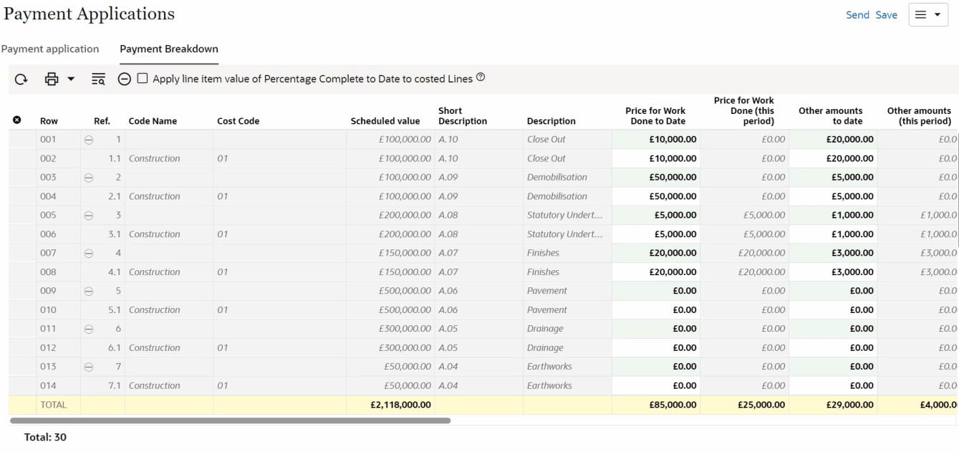Image resolution: width=959 pixels, height=452 pixels.
Task: Click the Code Name column header
Action: coord(153,121)
